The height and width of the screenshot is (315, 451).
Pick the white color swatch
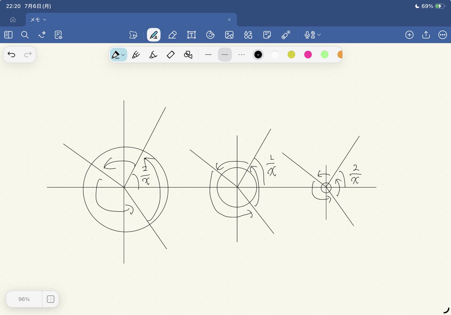(275, 55)
